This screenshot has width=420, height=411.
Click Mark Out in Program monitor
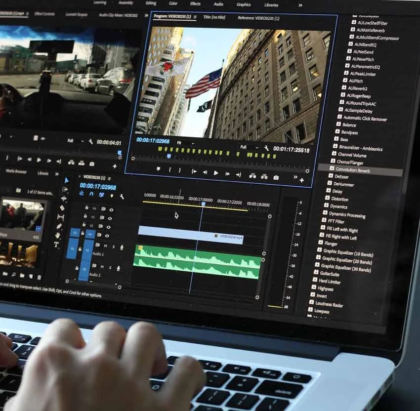coord(180,170)
